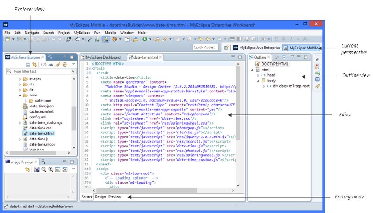373x213 pixels.
Task: Open the Mobile menu
Action: click(x=111, y=33)
